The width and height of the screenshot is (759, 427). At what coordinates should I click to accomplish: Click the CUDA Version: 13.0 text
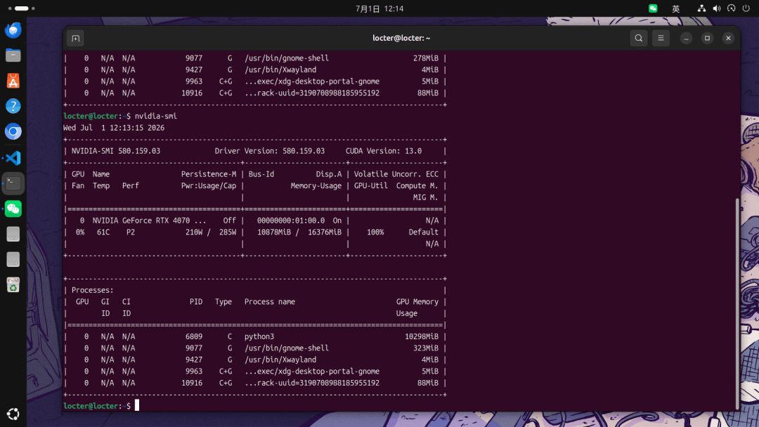(x=384, y=151)
